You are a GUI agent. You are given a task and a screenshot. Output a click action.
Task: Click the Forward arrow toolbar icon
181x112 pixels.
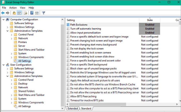click(x=7, y=13)
